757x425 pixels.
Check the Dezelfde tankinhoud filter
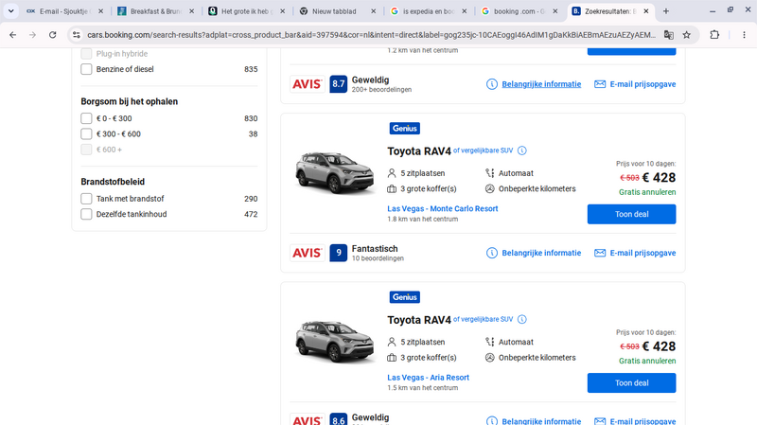(x=86, y=214)
